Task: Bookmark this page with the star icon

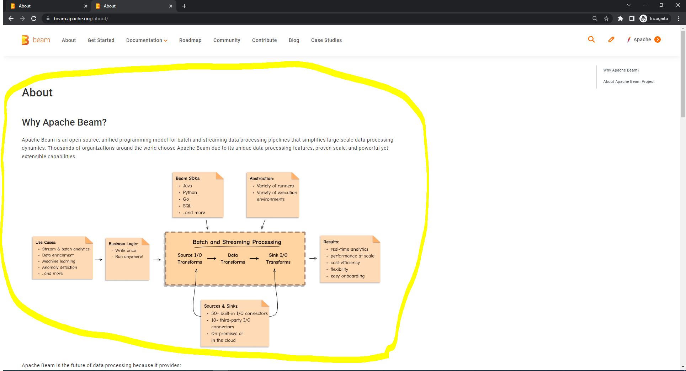Action: tap(606, 18)
